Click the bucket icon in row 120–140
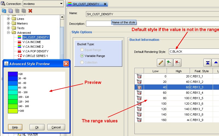 point(139,109)
